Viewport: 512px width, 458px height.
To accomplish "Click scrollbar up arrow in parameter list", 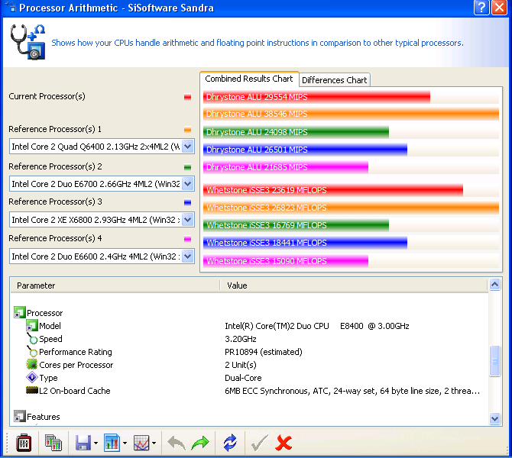I will pos(494,285).
